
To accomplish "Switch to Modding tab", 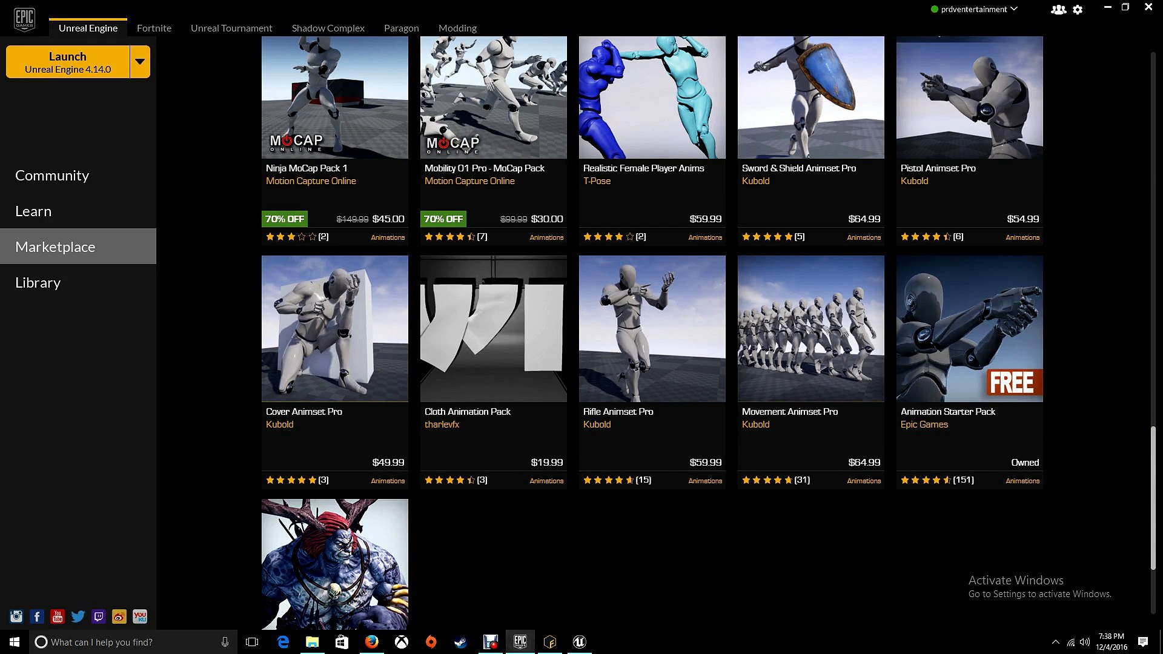I will pos(457,28).
